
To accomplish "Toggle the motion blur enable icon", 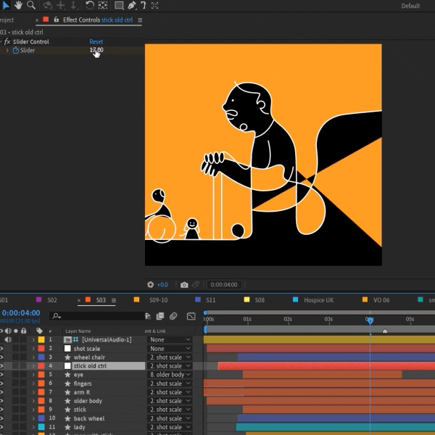I will point(173,316).
